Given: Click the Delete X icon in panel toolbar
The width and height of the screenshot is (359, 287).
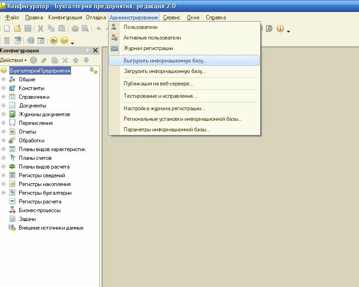Looking at the screenshot, I should pyautogui.click(x=65, y=60).
